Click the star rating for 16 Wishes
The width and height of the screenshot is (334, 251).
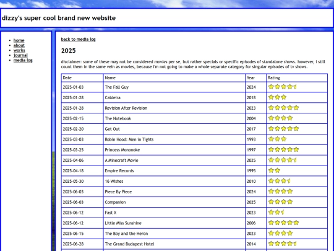[x=279, y=181]
